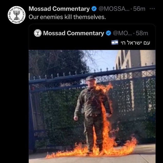Screen dimensions: 163x163
Task: Open the top Mossad Commentary display name
Action: (59, 9)
